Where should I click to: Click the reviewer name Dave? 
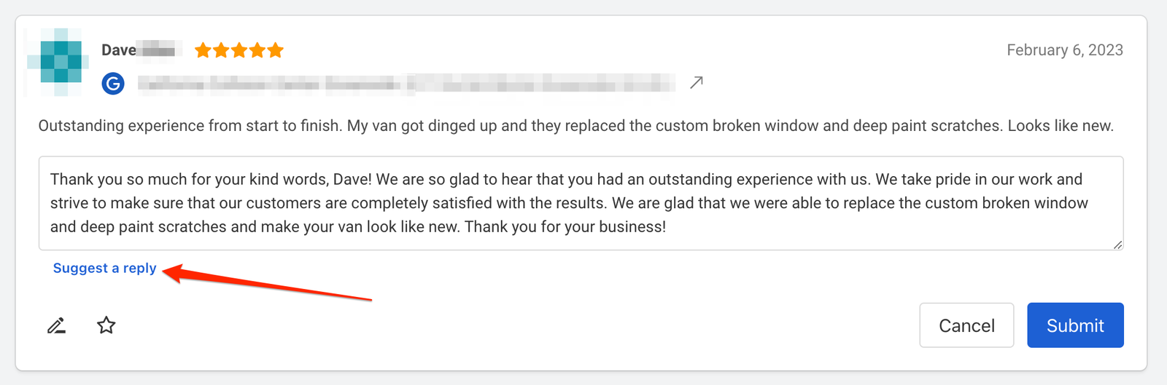point(119,50)
